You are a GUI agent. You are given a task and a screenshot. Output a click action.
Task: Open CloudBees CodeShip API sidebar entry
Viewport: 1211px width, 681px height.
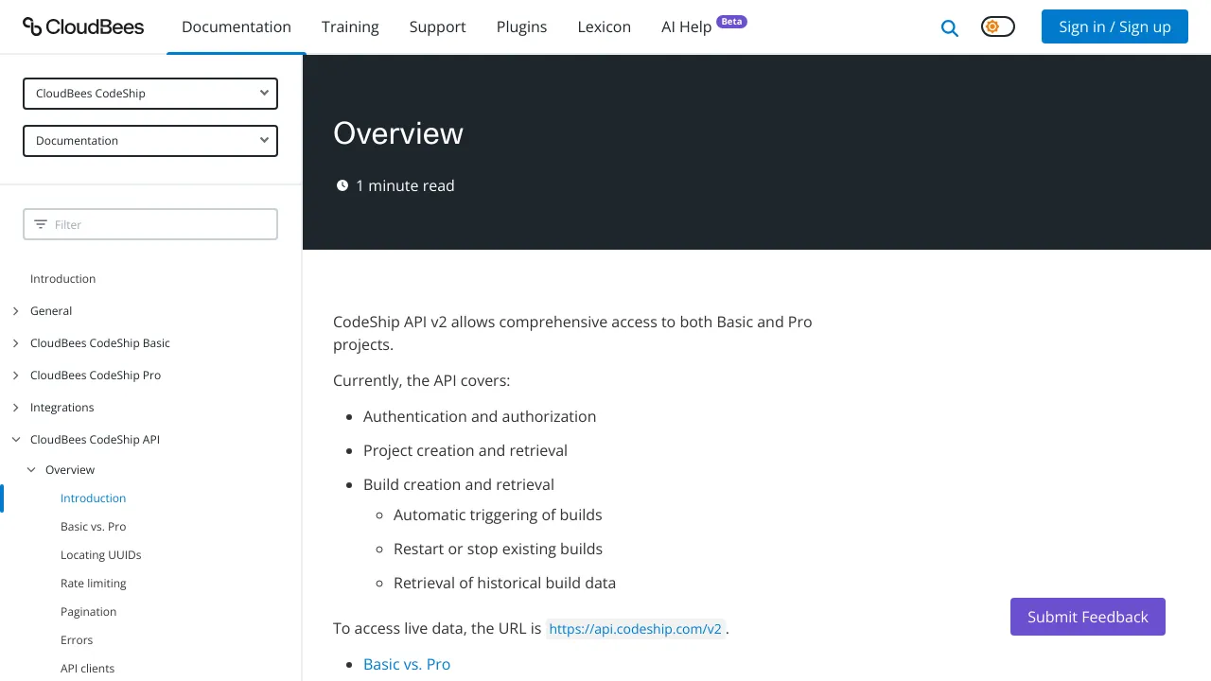coord(95,440)
